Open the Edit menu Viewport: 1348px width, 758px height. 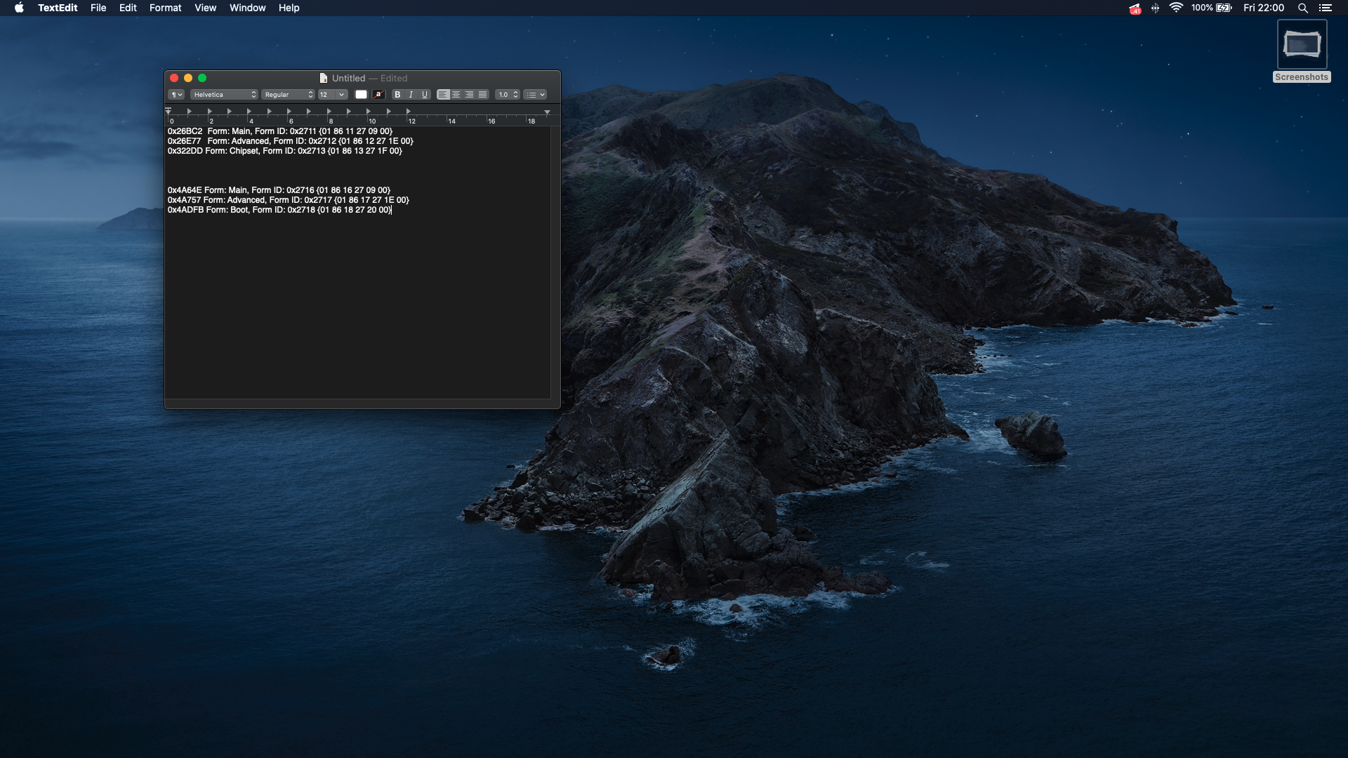pos(128,8)
